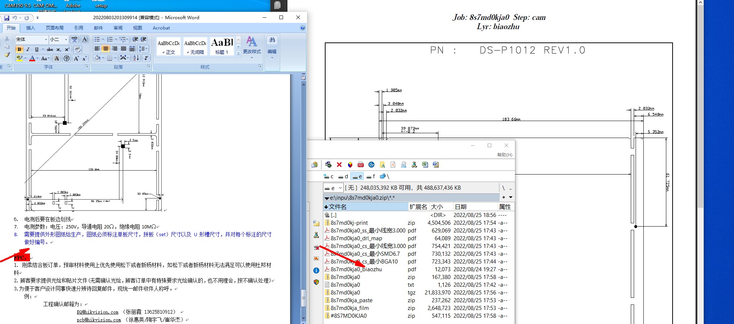The image size is (734, 324).
Task: Click the Redo icon in Word's quick access toolbar
Action: click(x=27, y=18)
